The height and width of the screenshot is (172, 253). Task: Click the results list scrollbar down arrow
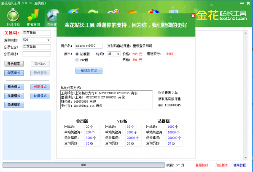[245, 158]
